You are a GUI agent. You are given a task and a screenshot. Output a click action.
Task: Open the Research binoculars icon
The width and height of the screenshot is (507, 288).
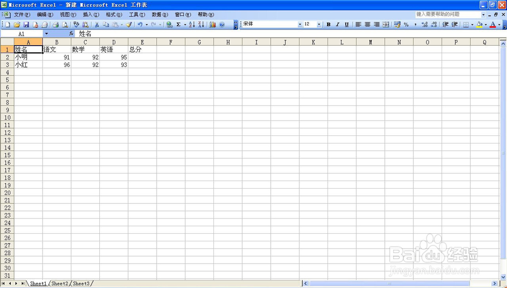(85, 24)
